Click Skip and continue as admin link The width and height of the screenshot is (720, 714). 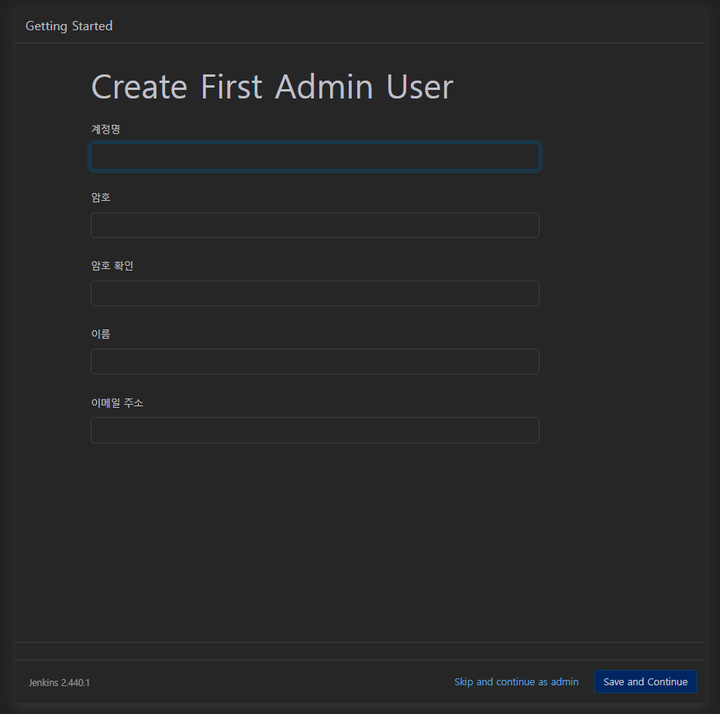pyautogui.click(x=516, y=682)
